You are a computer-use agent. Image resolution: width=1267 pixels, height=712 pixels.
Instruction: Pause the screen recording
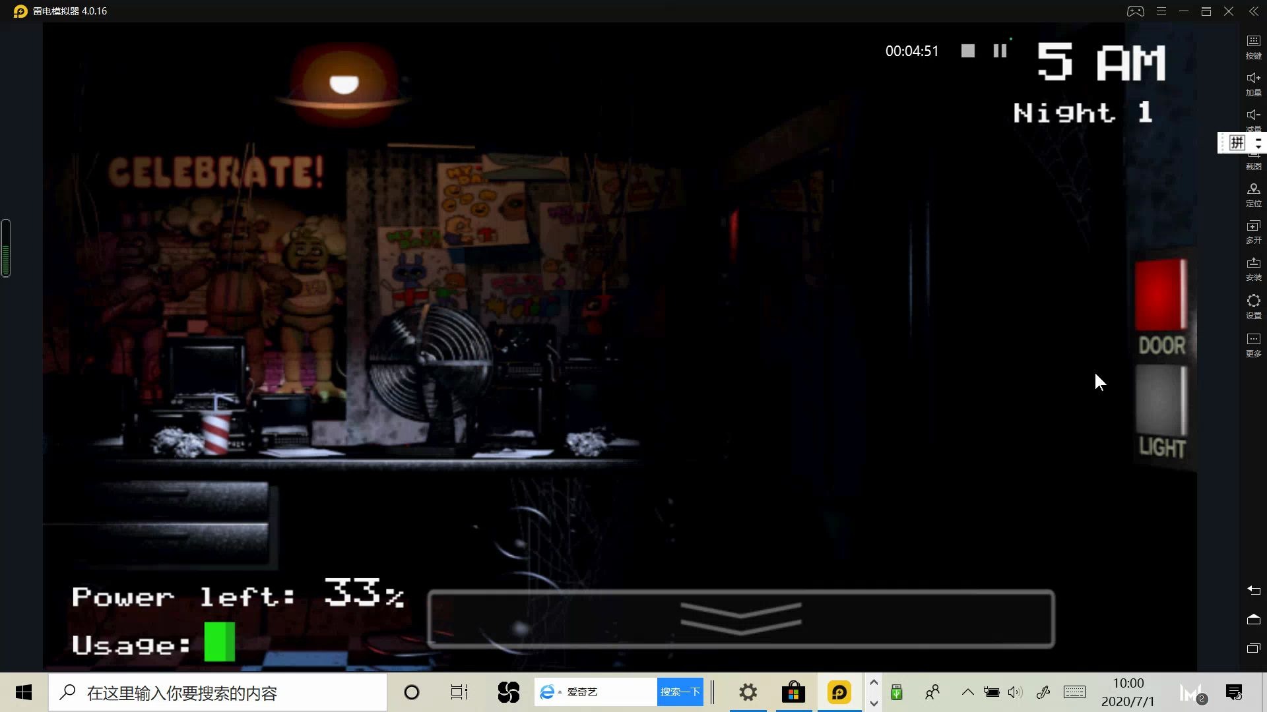1000,51
